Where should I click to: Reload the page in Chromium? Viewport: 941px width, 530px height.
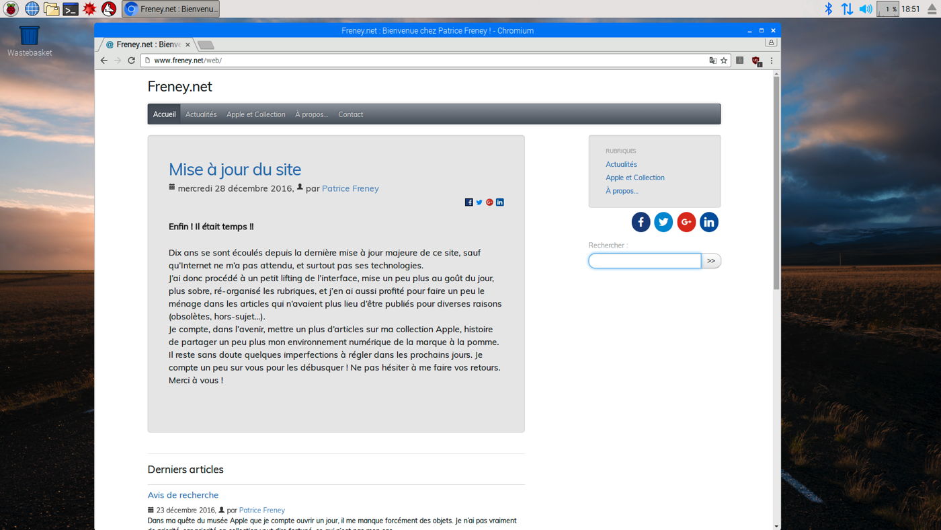tap(132, 60)
